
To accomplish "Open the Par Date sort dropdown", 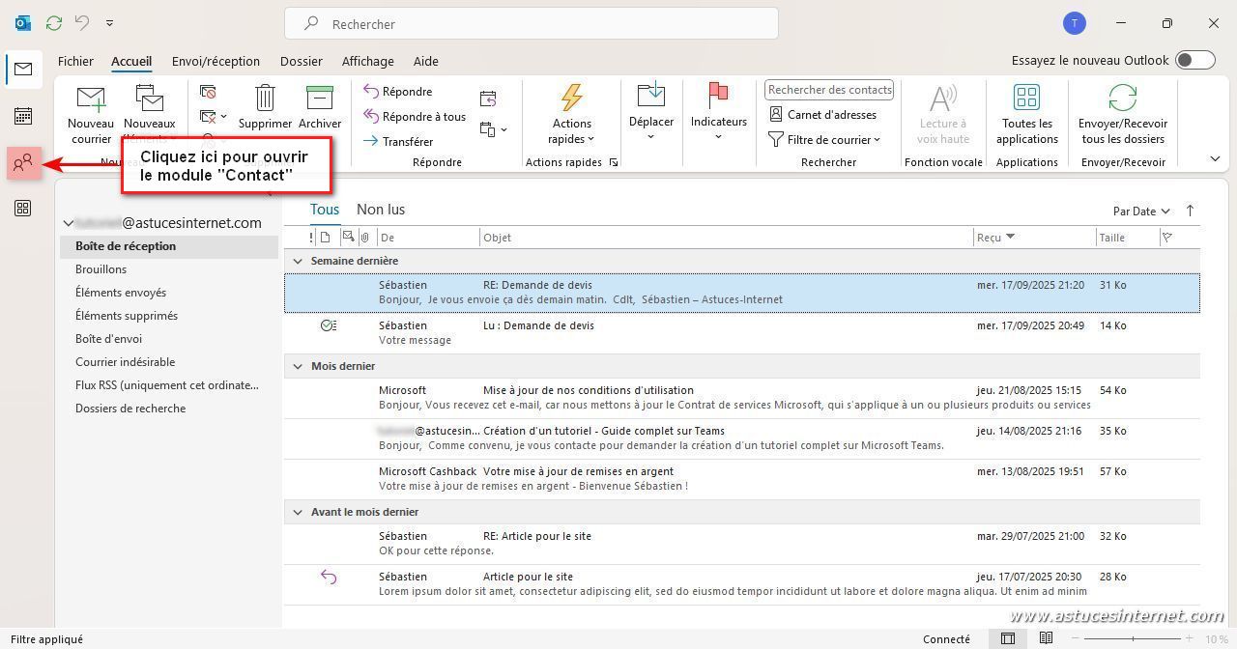I will click(1140, 212).
